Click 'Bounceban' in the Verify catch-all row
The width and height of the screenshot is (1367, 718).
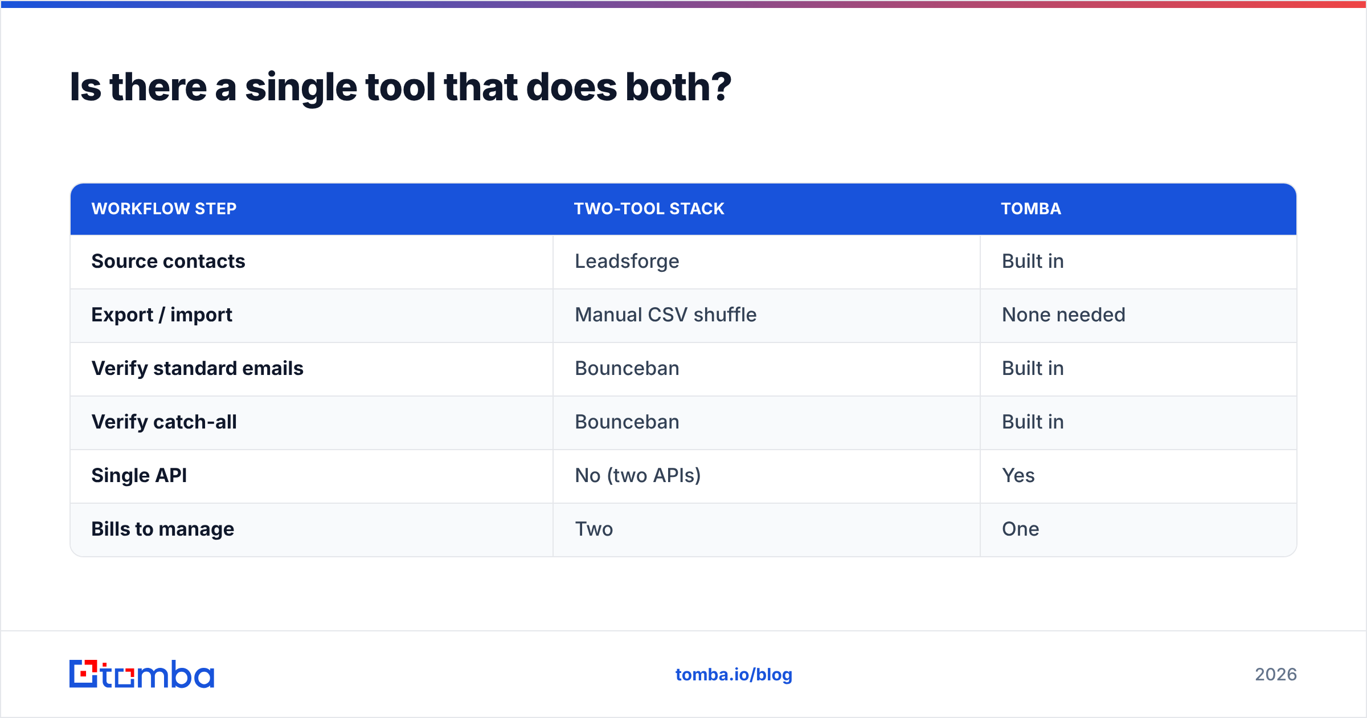(627, 422)
